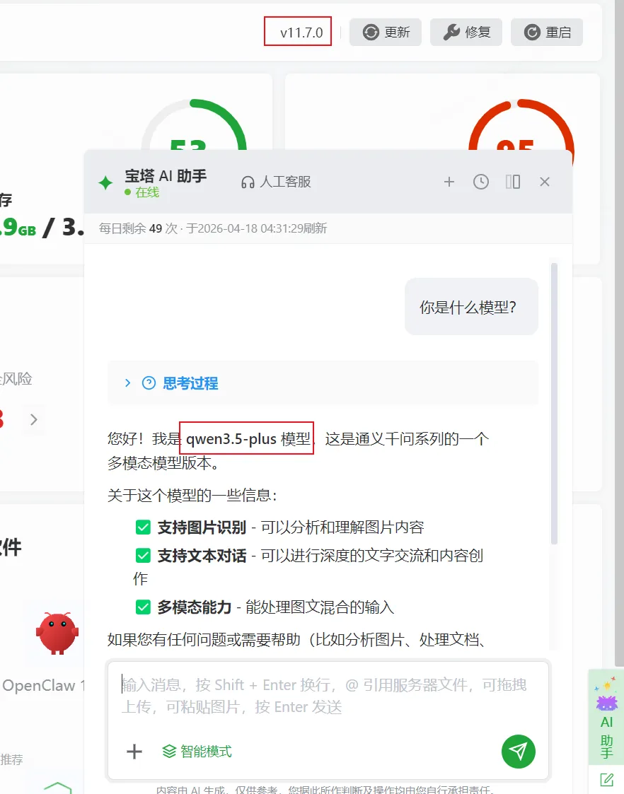Click the red OpenClaw mascot icon
The width and height of the screenshot is (624, 794).
pyautogui.click(x=57, y=633)
